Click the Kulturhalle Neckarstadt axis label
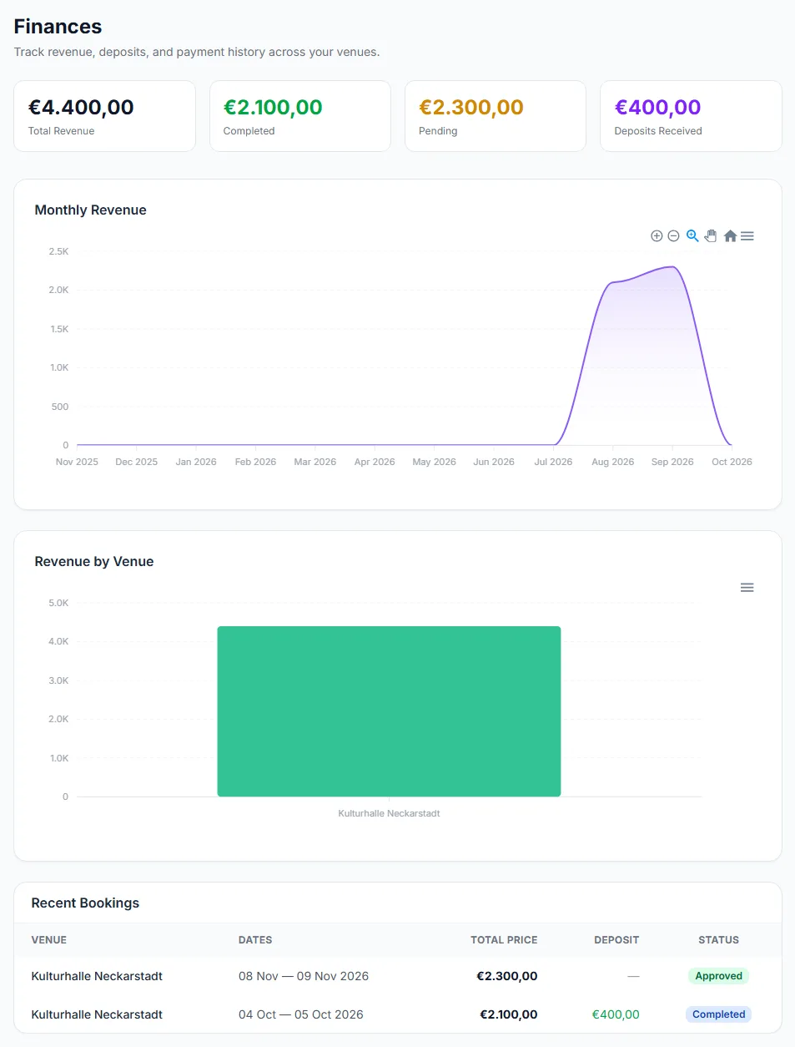Image resolution: width=795 pixels, height=1047 pixels. [x=389, y=813]
